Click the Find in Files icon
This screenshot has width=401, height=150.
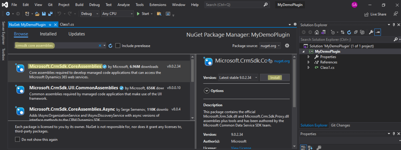tap(159, 14)
